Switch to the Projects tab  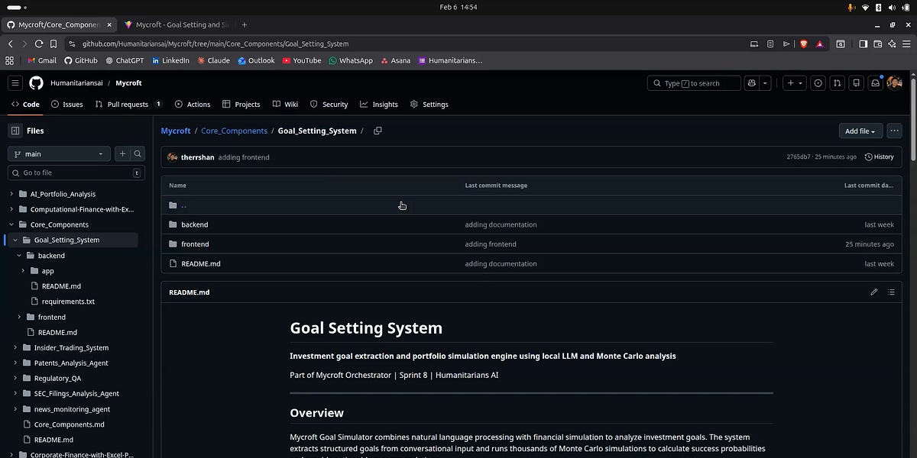pyautogui.click(x=241, y=105)
